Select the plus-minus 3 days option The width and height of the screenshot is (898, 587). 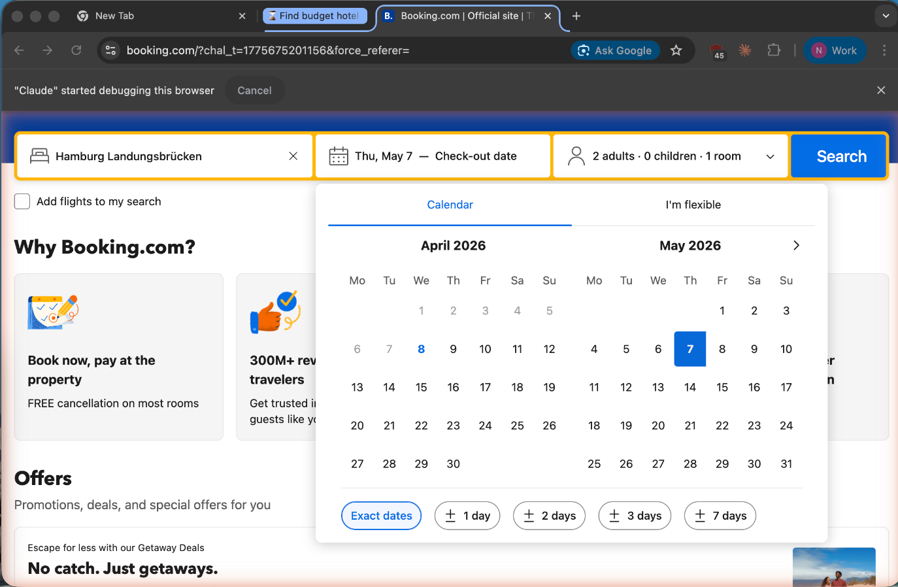click(635, 516)
